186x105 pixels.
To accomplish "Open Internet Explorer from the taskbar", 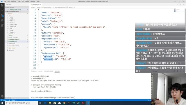I will [x=78, y=103].
